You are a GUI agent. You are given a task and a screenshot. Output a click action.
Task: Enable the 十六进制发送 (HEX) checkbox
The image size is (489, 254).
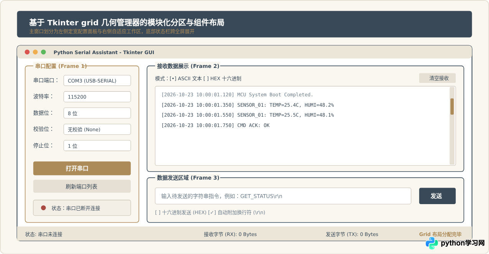click(x=181, y=213)
